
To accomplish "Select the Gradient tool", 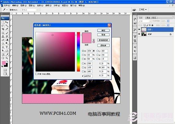I will coord(7,40).
